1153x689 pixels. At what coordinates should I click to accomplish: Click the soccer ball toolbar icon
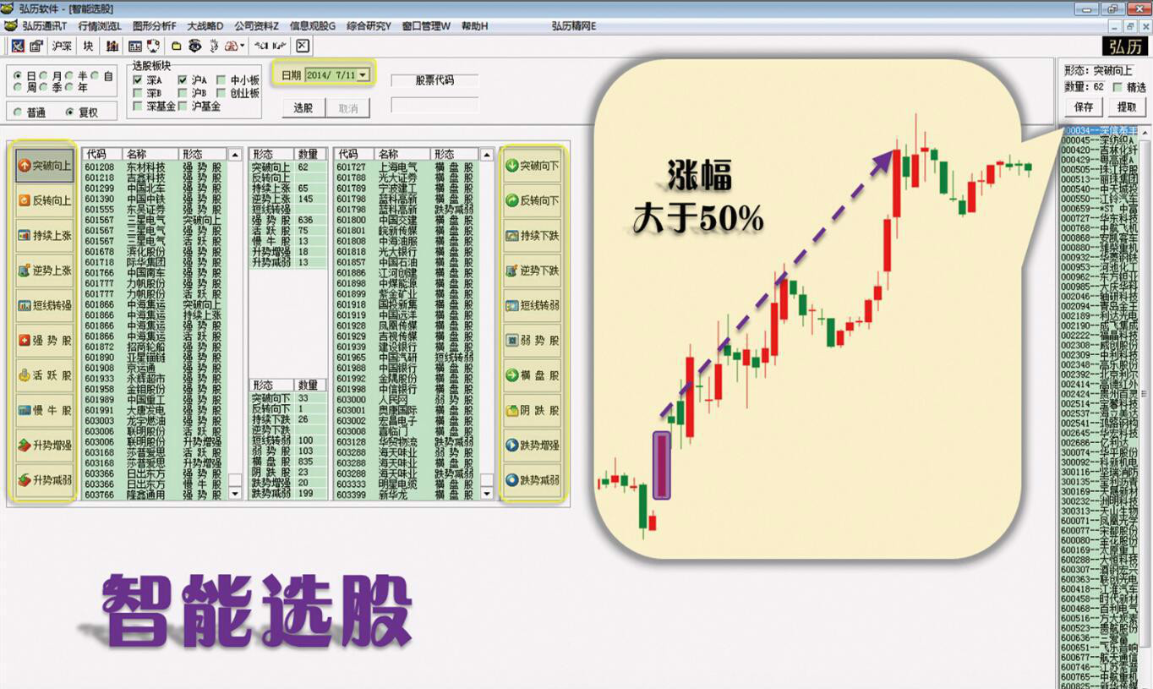[153, 46]
